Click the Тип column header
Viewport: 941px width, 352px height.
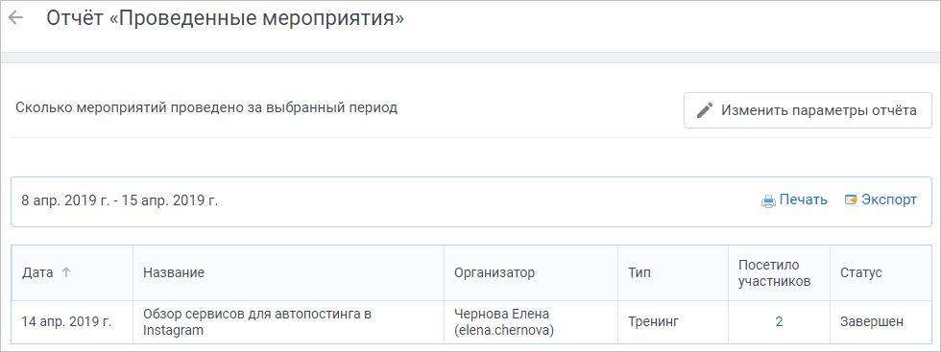click(x=639, y=272)
